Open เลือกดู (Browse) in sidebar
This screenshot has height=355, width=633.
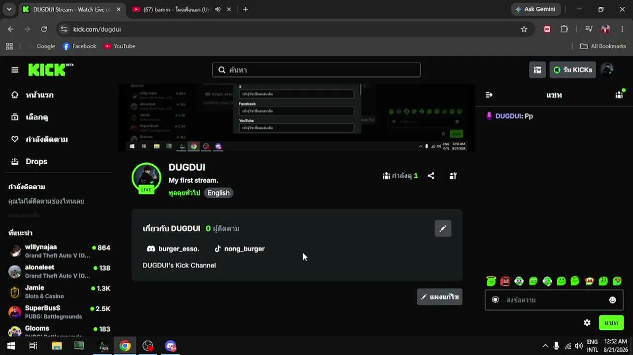click(x=30, y=117)
